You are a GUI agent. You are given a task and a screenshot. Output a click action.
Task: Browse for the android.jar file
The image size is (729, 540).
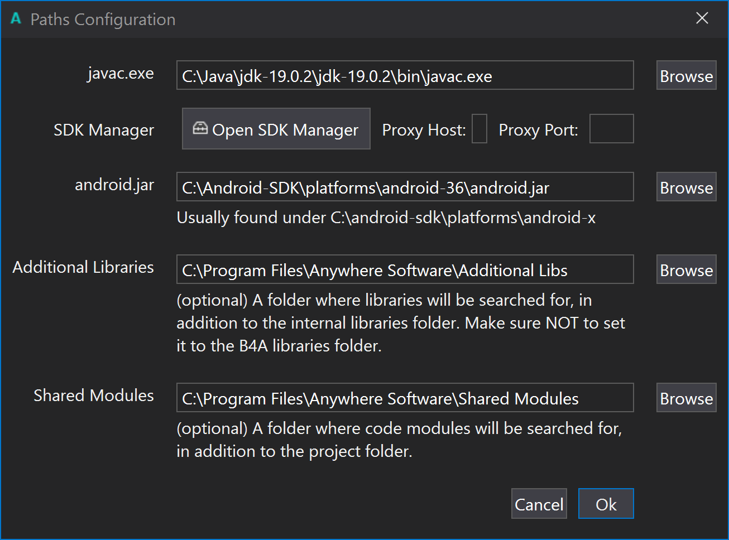[x=686, y=187]
